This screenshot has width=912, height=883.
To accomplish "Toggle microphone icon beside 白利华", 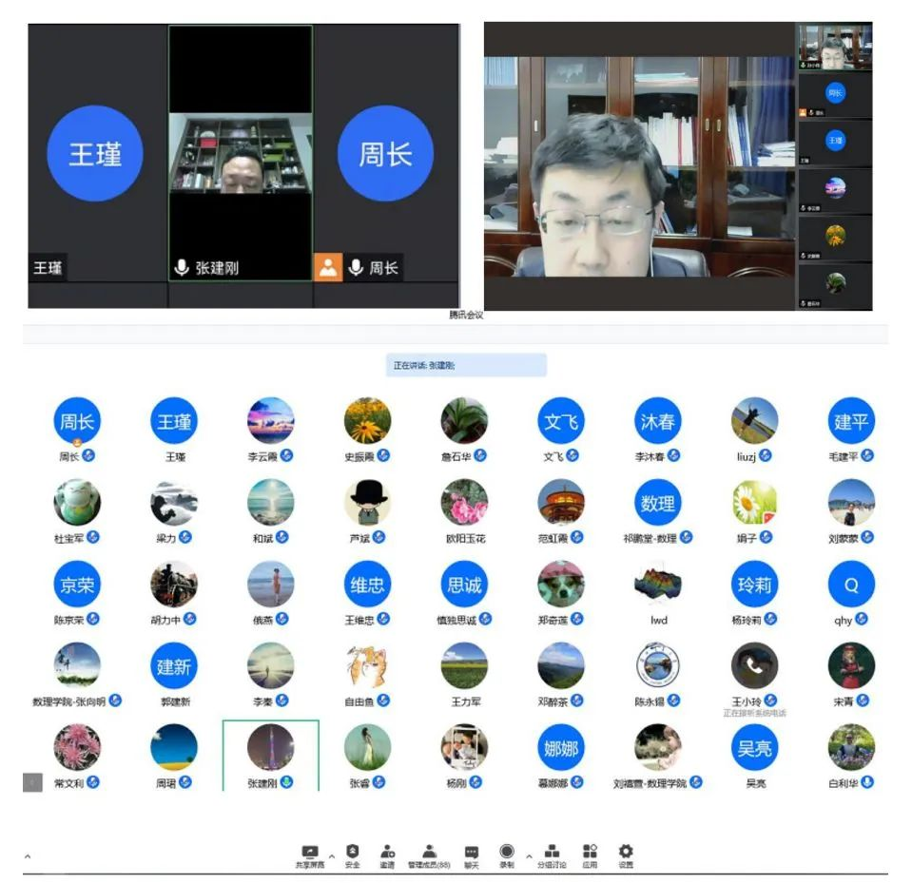I will (x=867, y=782).
